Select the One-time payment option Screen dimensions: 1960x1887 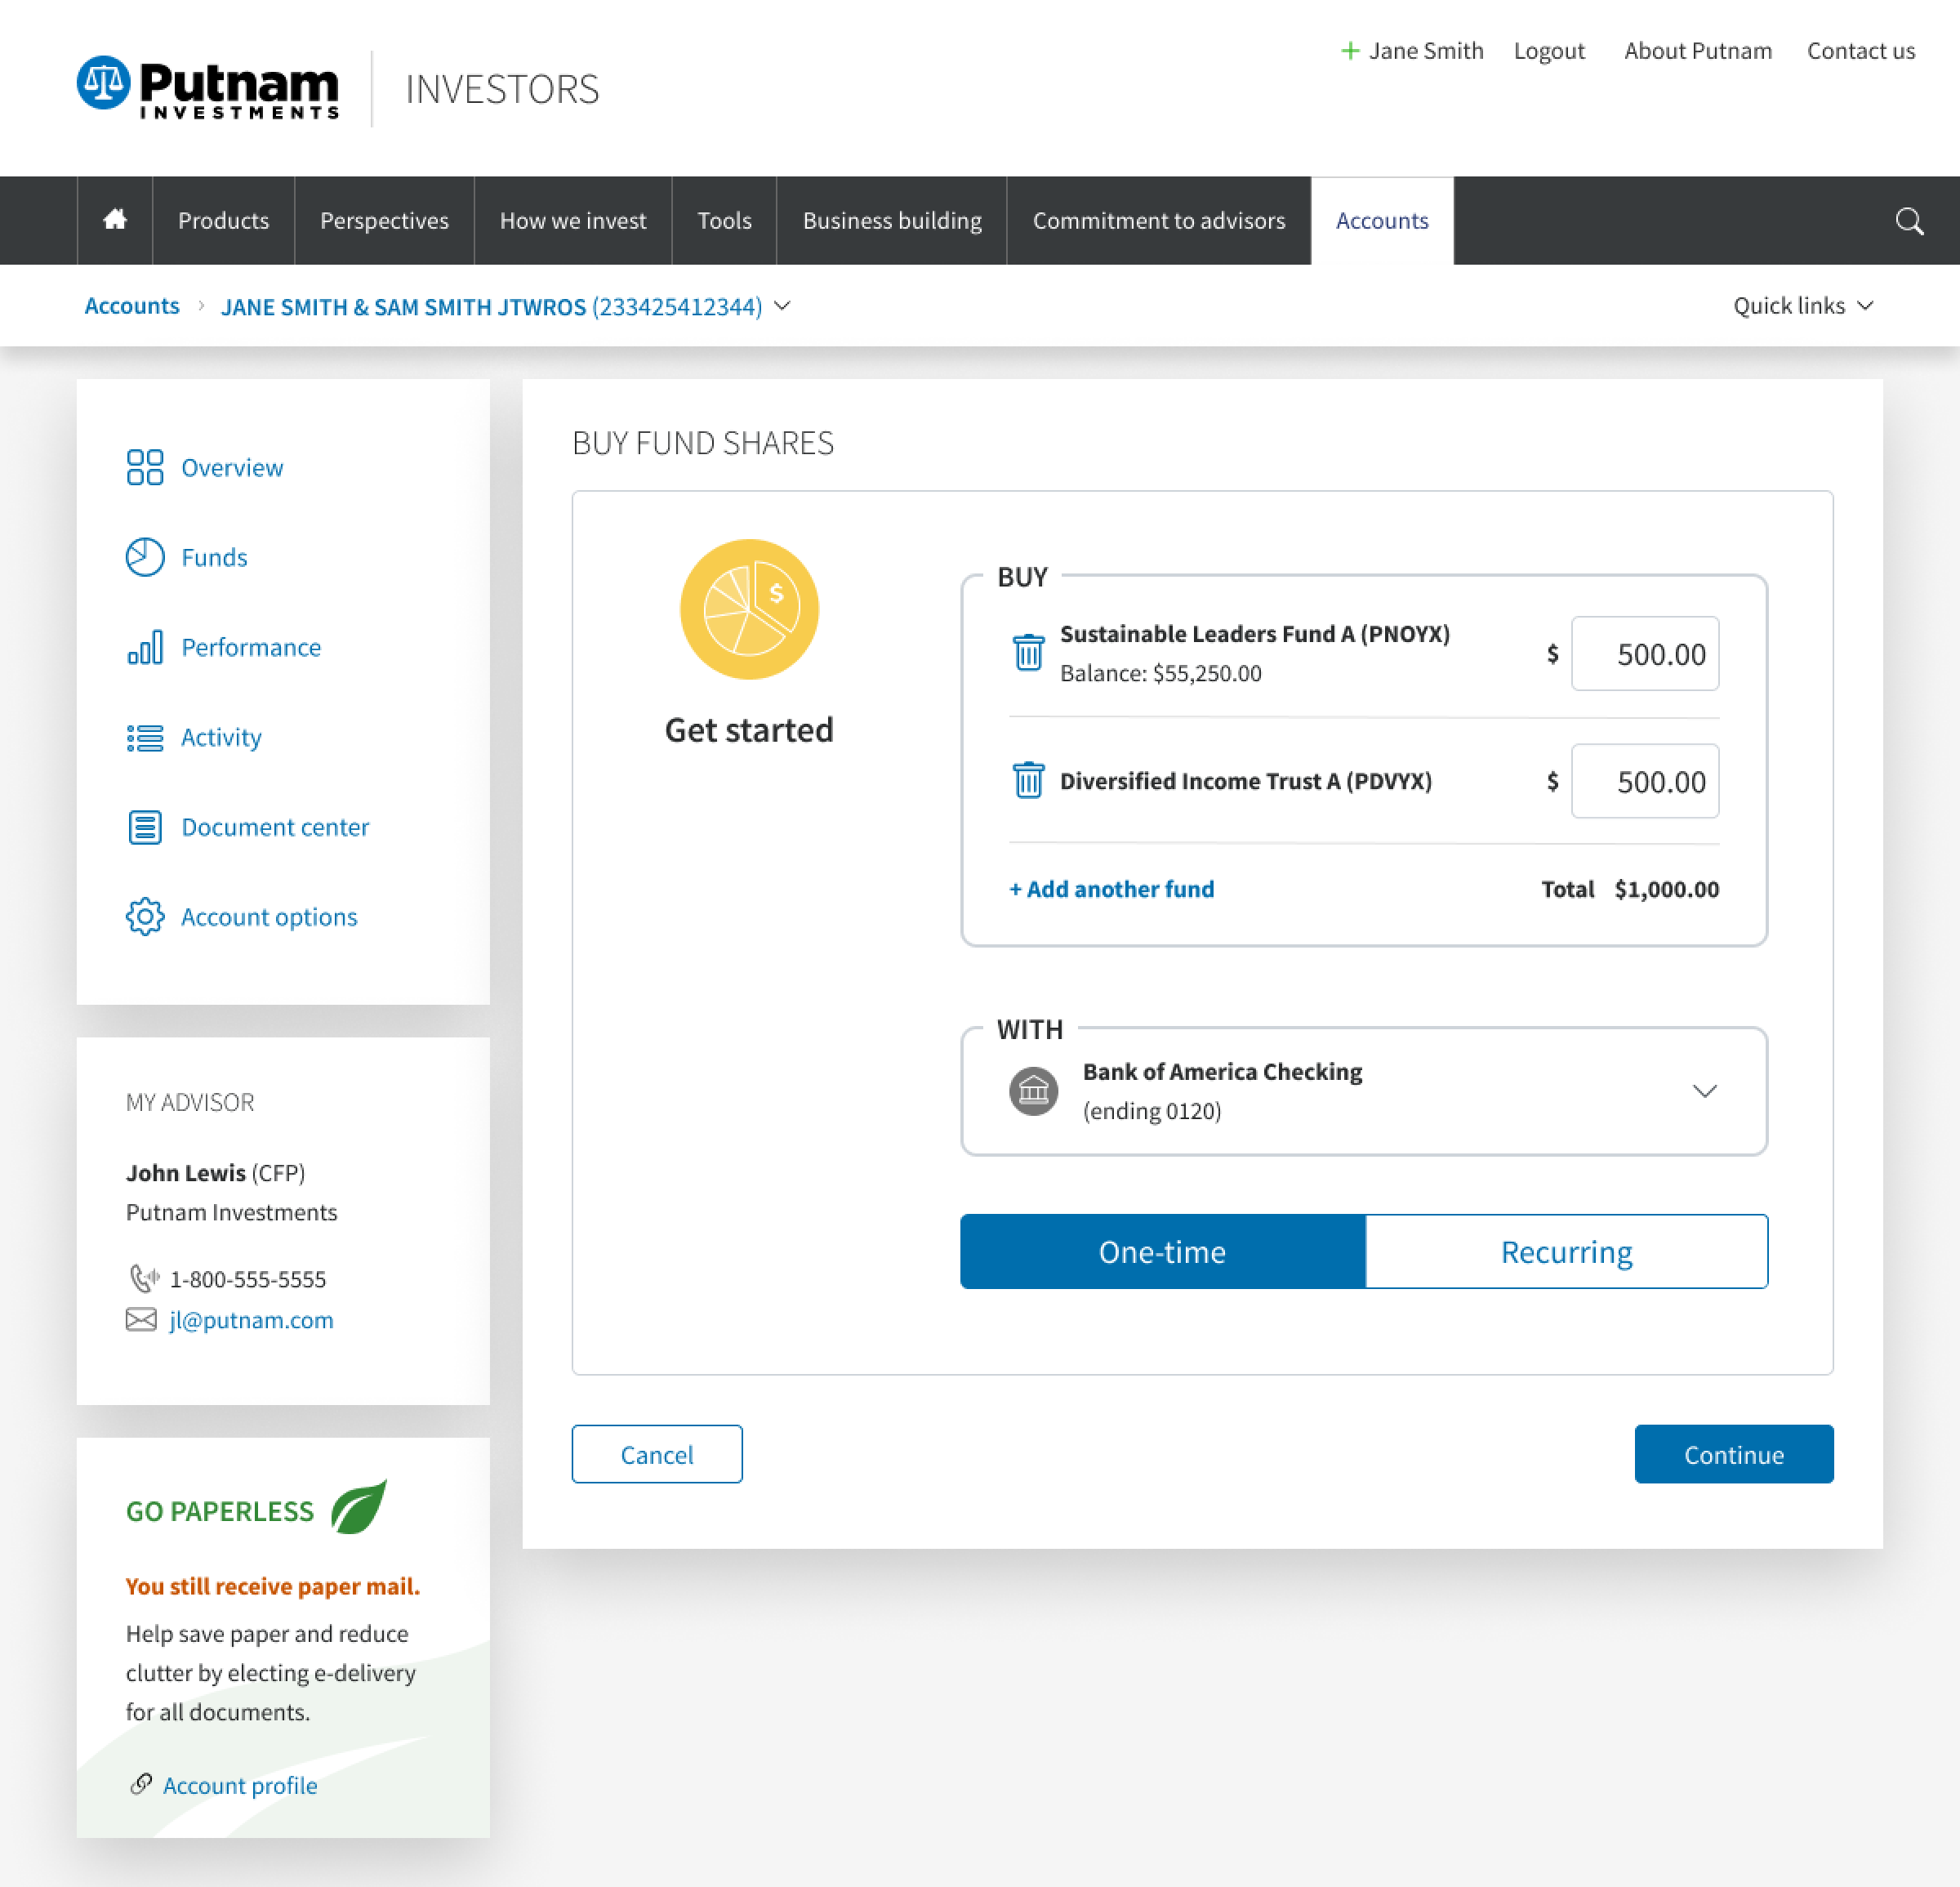pyautogui.click(x=1162, y=1251)
